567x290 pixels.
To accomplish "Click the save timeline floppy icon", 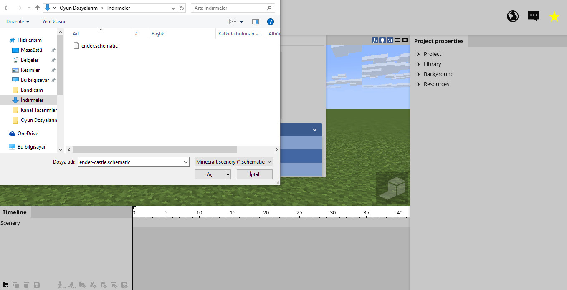I will tap(37, 285).
